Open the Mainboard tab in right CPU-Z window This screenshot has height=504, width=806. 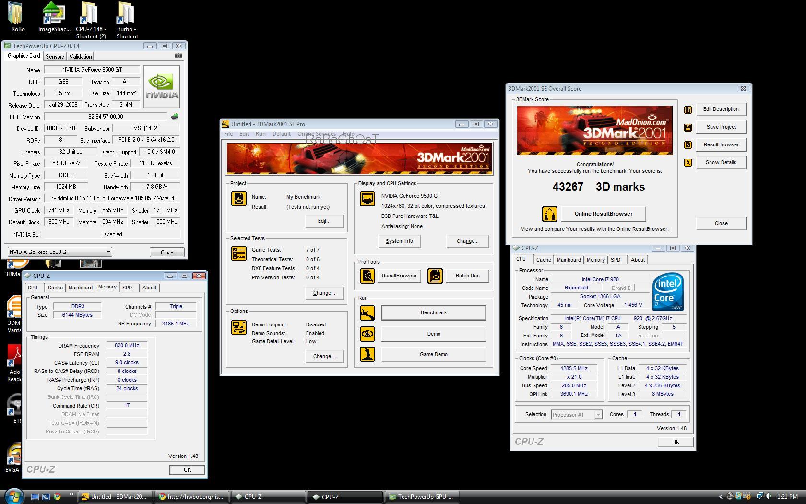(x=569, y=260)
